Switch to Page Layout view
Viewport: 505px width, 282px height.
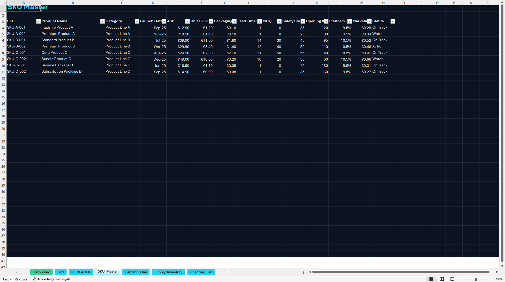(x=442, y=279)
